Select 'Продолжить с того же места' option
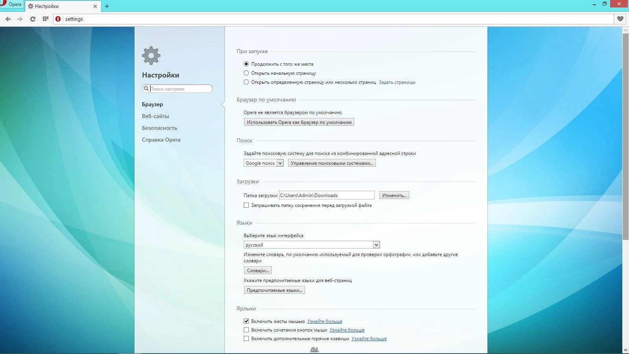 [246, 64]
